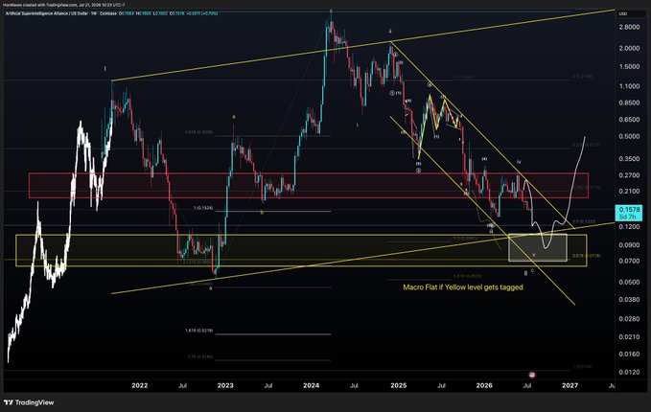Select the 1 (0.1524) Fibonacci level label
Screen dimensions: 651x412
coord(203,208)
